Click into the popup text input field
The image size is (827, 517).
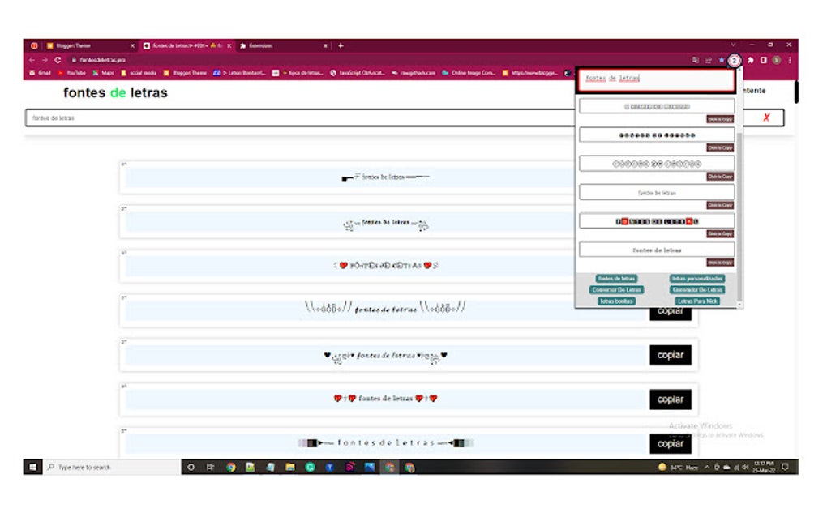[x=656, y=79]
